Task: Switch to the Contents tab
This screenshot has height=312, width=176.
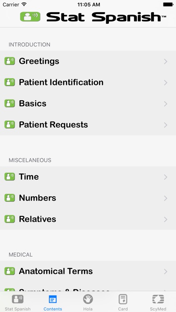Action: pyautogui.click(x=53, y=303)
